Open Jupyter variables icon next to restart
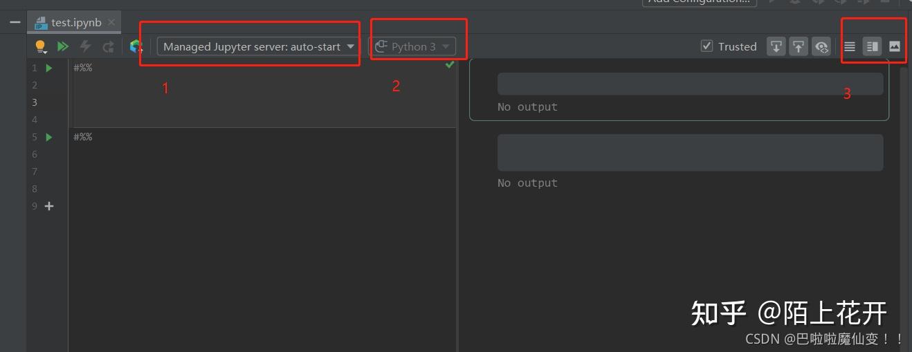 pyautogui.click(x=136, y=46)
